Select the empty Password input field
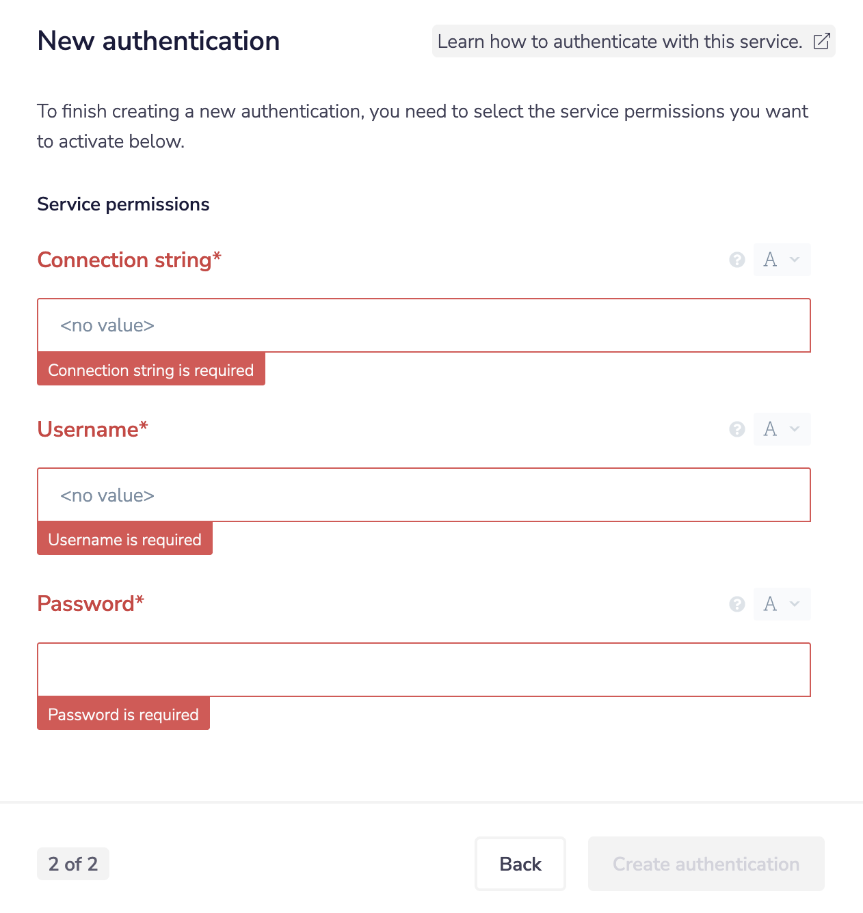 [x=424, y=670]
